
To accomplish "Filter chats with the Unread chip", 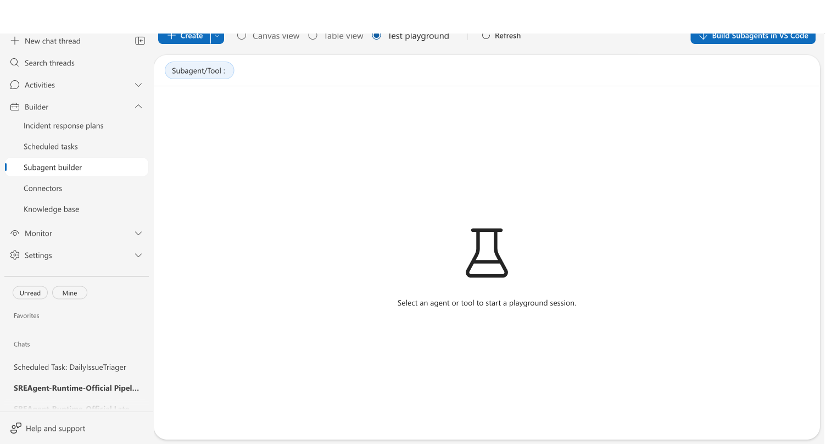I will pyautogui.click(x=30, y=293).
